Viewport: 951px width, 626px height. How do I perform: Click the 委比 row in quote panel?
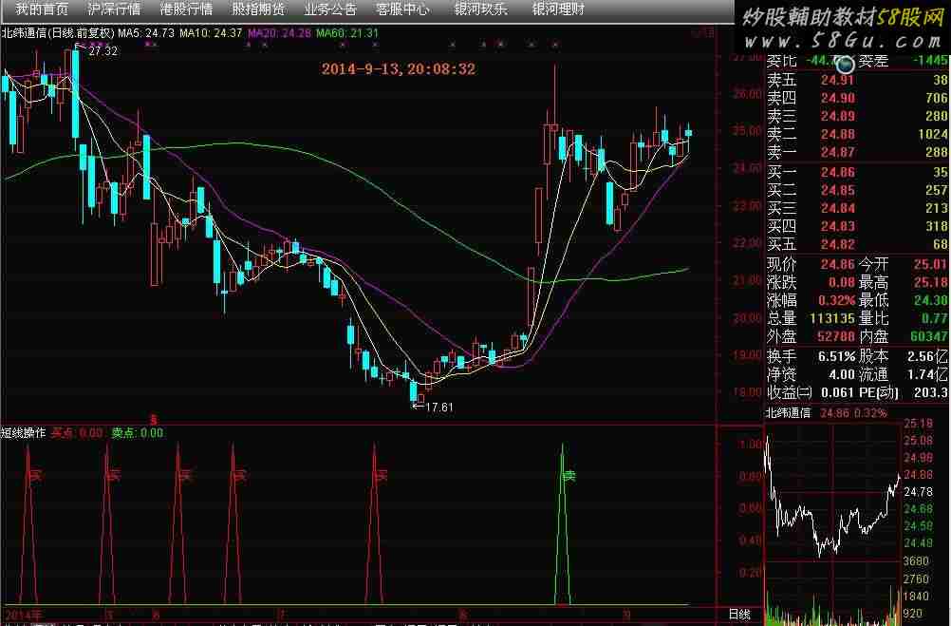coord(856,60)
